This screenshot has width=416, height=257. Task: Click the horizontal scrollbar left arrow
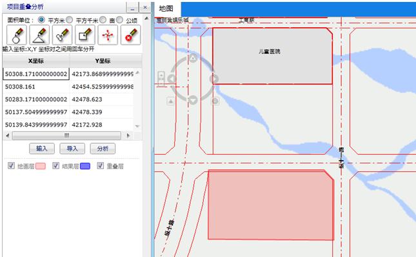pyautogui.click(x=8, y=136)
